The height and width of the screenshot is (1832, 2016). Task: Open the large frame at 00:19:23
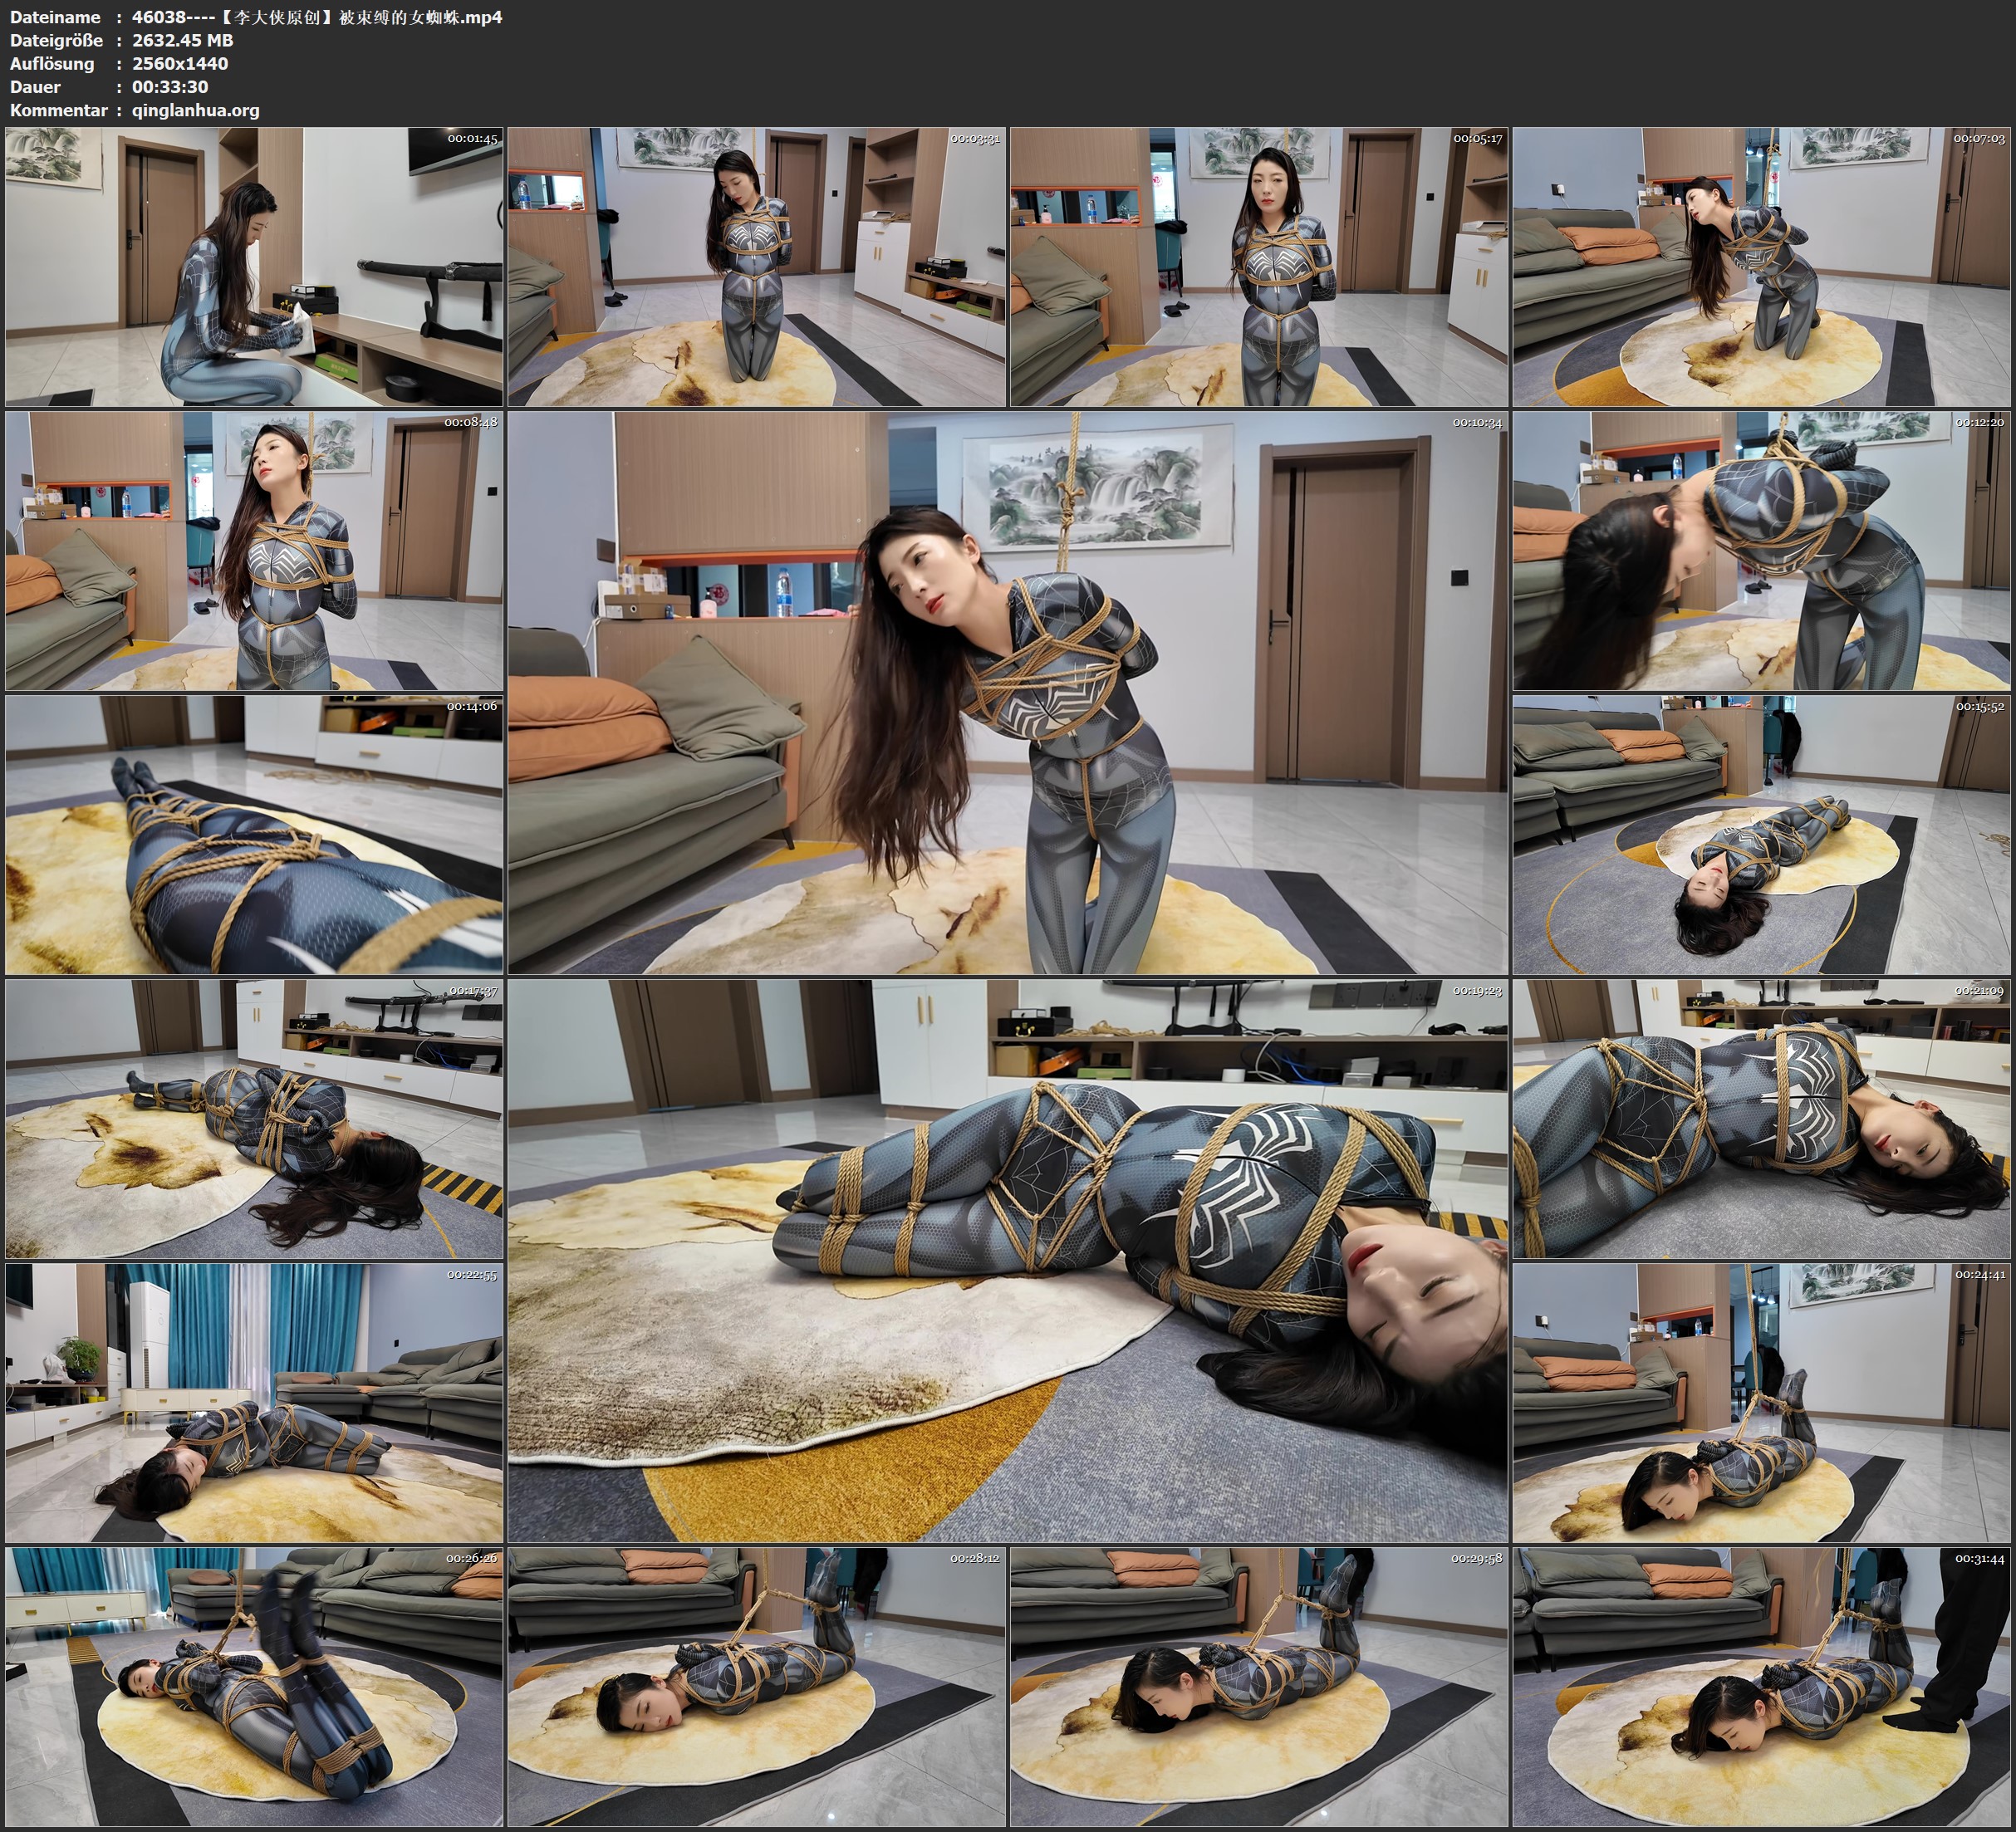tap(1008, 1261)
